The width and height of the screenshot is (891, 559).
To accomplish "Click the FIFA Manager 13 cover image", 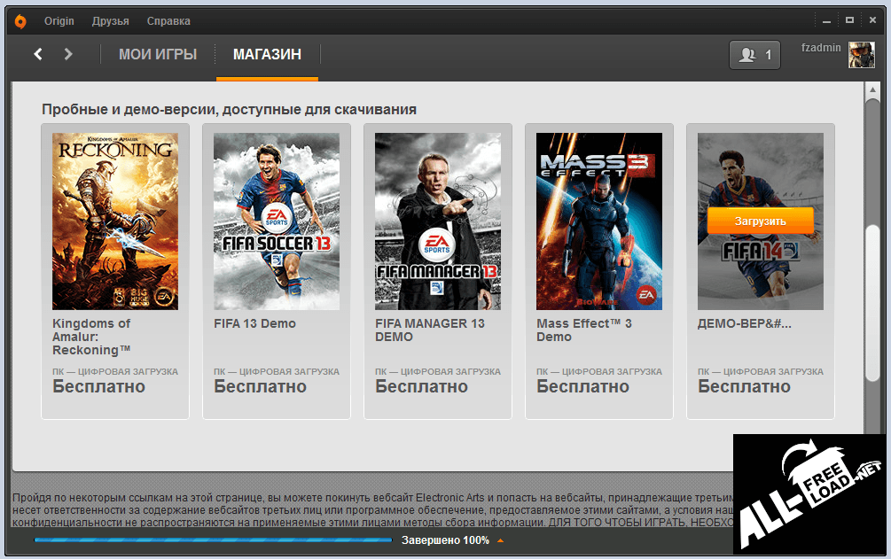I will [x=438, y=221].
